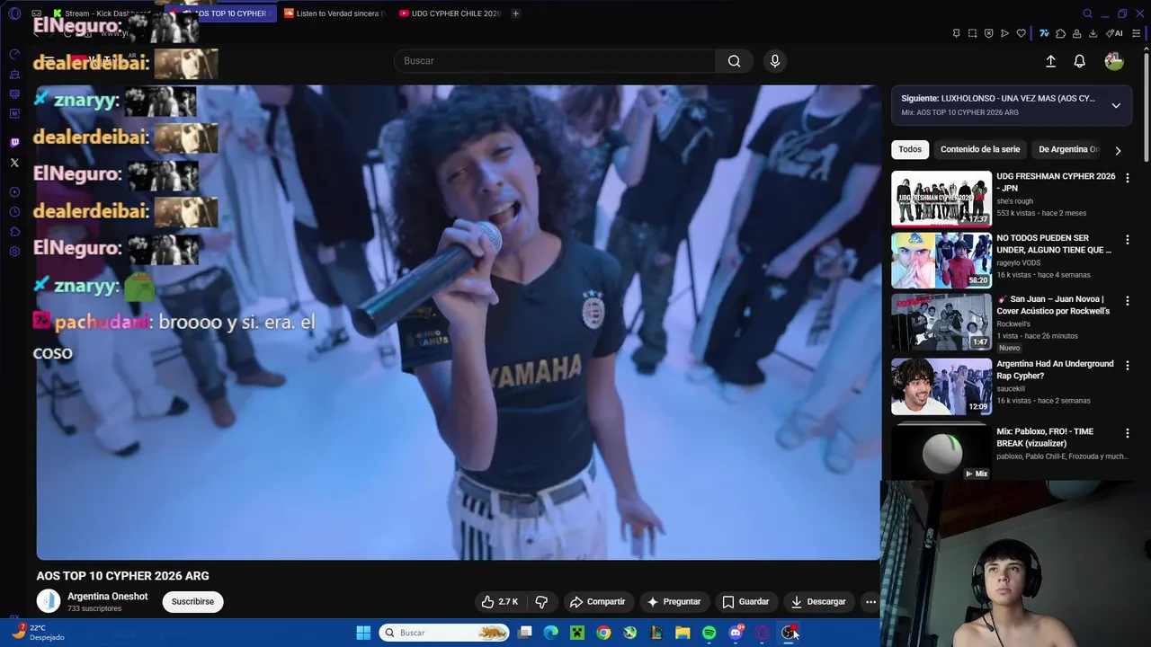Click the OBS Studio taskbar icon
This screenshot has width=1151, height=647.
pos(789,633)
